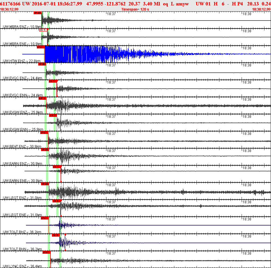The height and width of the screenshot is (268, 271).
Task: Select the eP 2 pick on EVGW ENZ
Action: pyautogui.click(x=42, y=98)
